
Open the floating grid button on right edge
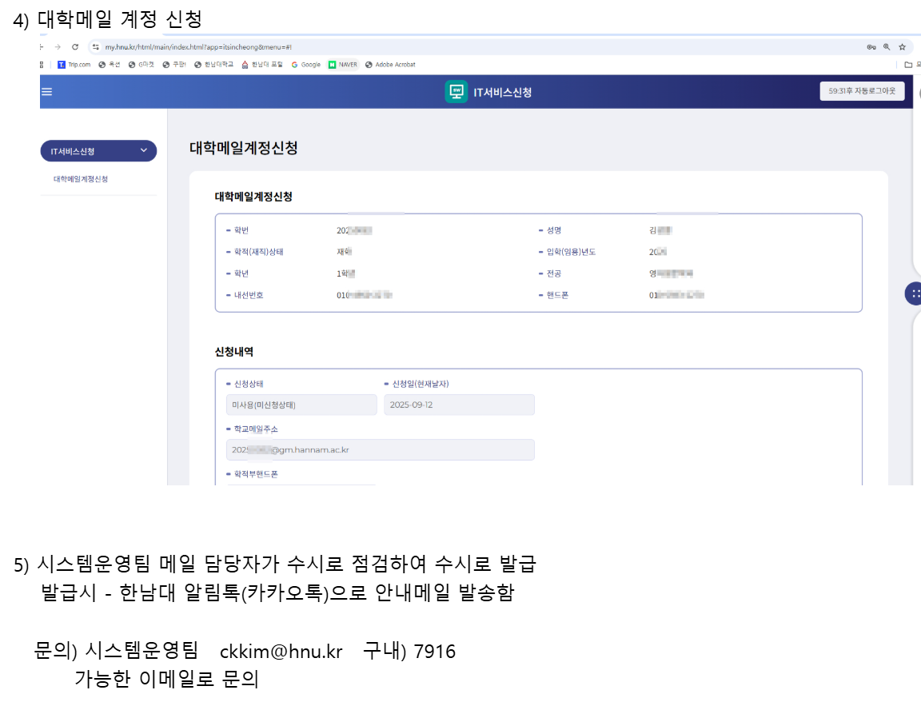[x=915, y=293]
